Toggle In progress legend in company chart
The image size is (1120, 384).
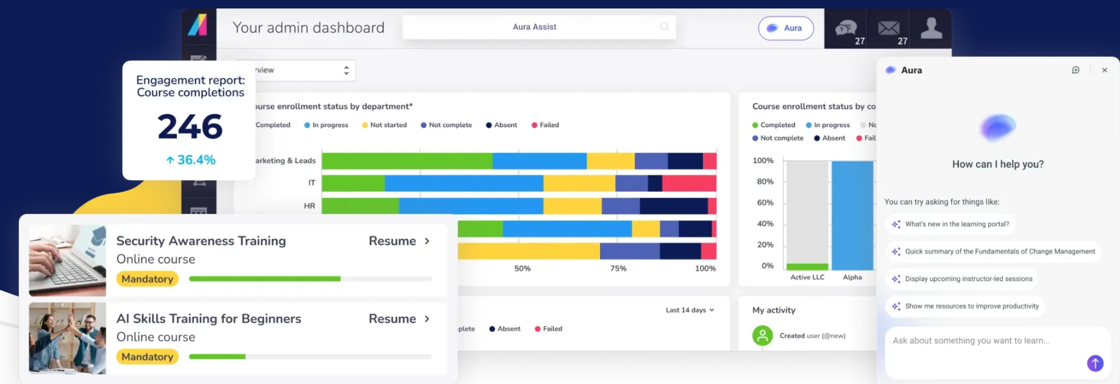(x=828, y=125)
